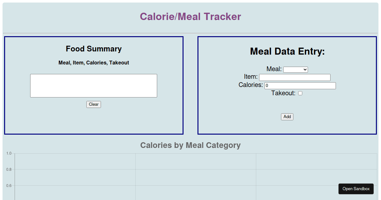This screenshot has width=381, height=200.
Task: Click the Food Summary heading
Action: click(94, 49)
